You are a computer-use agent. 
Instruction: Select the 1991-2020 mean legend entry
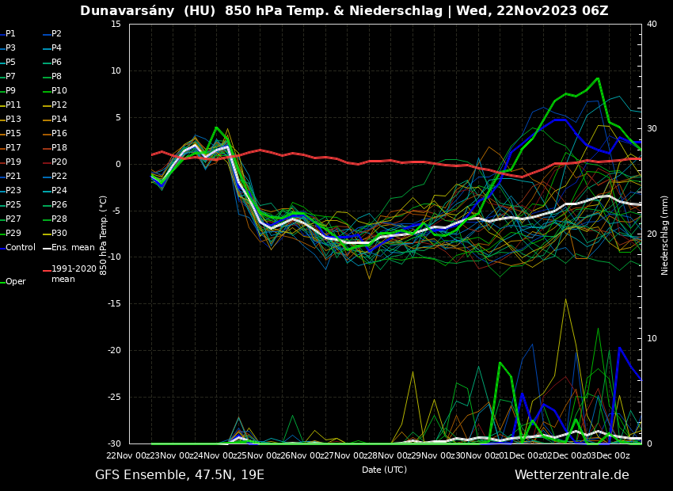[x=74, y=274]
